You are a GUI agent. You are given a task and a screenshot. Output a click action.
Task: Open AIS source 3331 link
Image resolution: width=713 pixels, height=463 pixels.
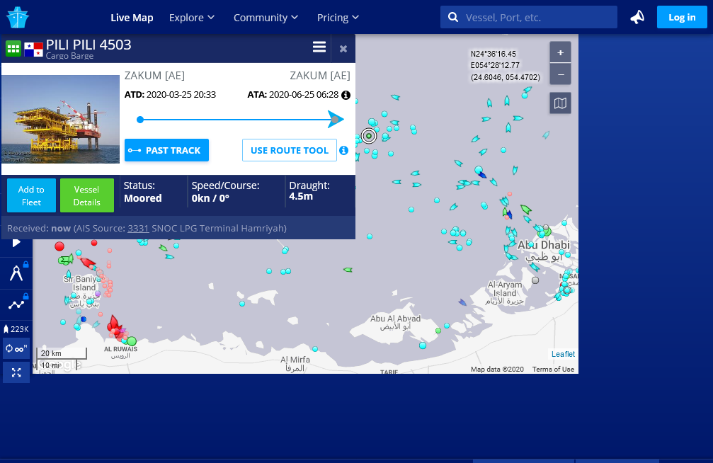(x=138, y=229)
